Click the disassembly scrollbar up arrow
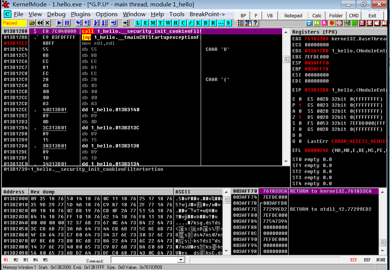The width and height of the screenshot is (390, 270). coord(286,32)
